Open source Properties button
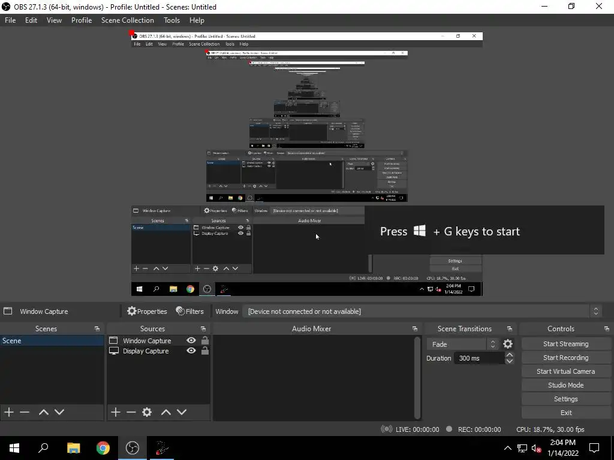The height and width of the screenshot is (460, 614). tap(147, 311)
